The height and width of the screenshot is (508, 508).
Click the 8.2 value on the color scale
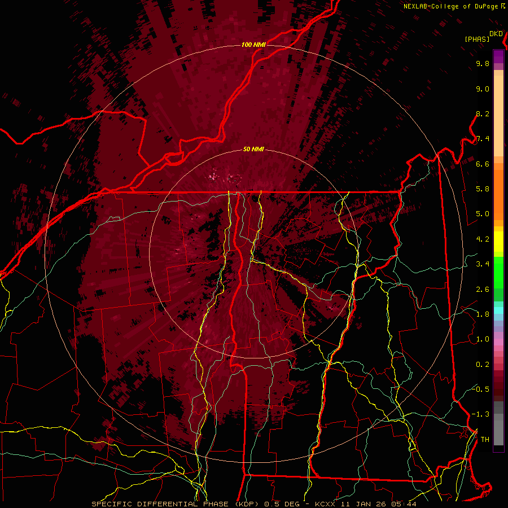(483, 113)
